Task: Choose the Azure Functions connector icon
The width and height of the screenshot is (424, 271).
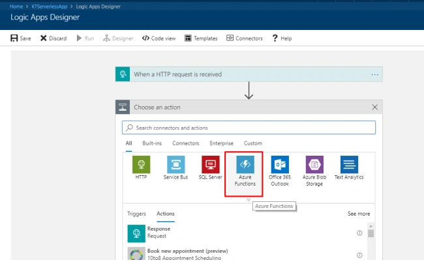Action: pyautogui.click(x=245, y=164)
